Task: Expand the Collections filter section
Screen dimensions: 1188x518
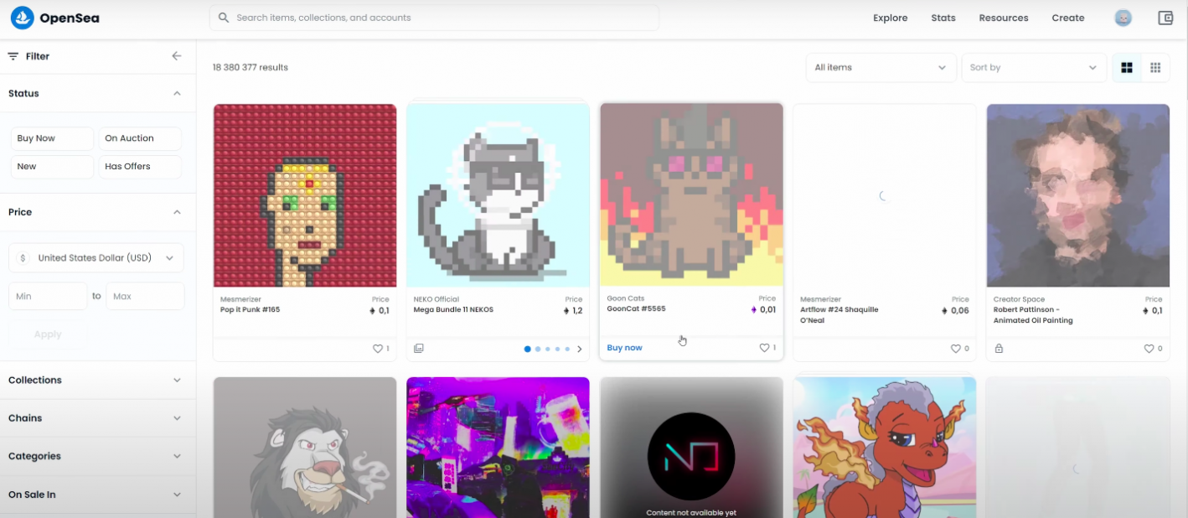Action: (x=98, y=381)
